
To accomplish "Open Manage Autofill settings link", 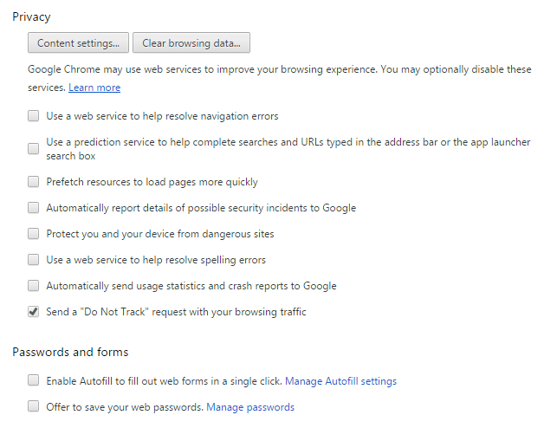I will [340, 381].
